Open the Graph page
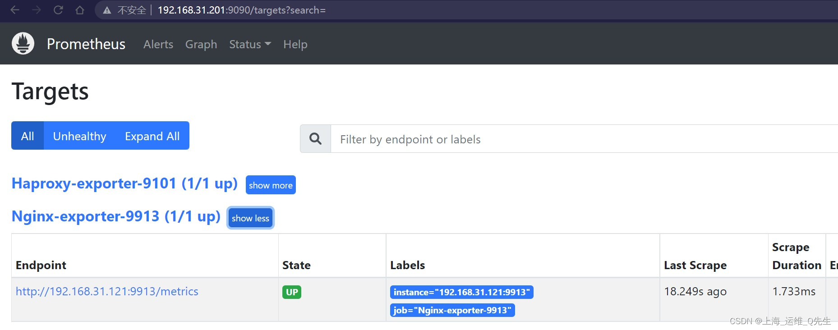This screenshot has height=330, width=838. tap(201, 44)
